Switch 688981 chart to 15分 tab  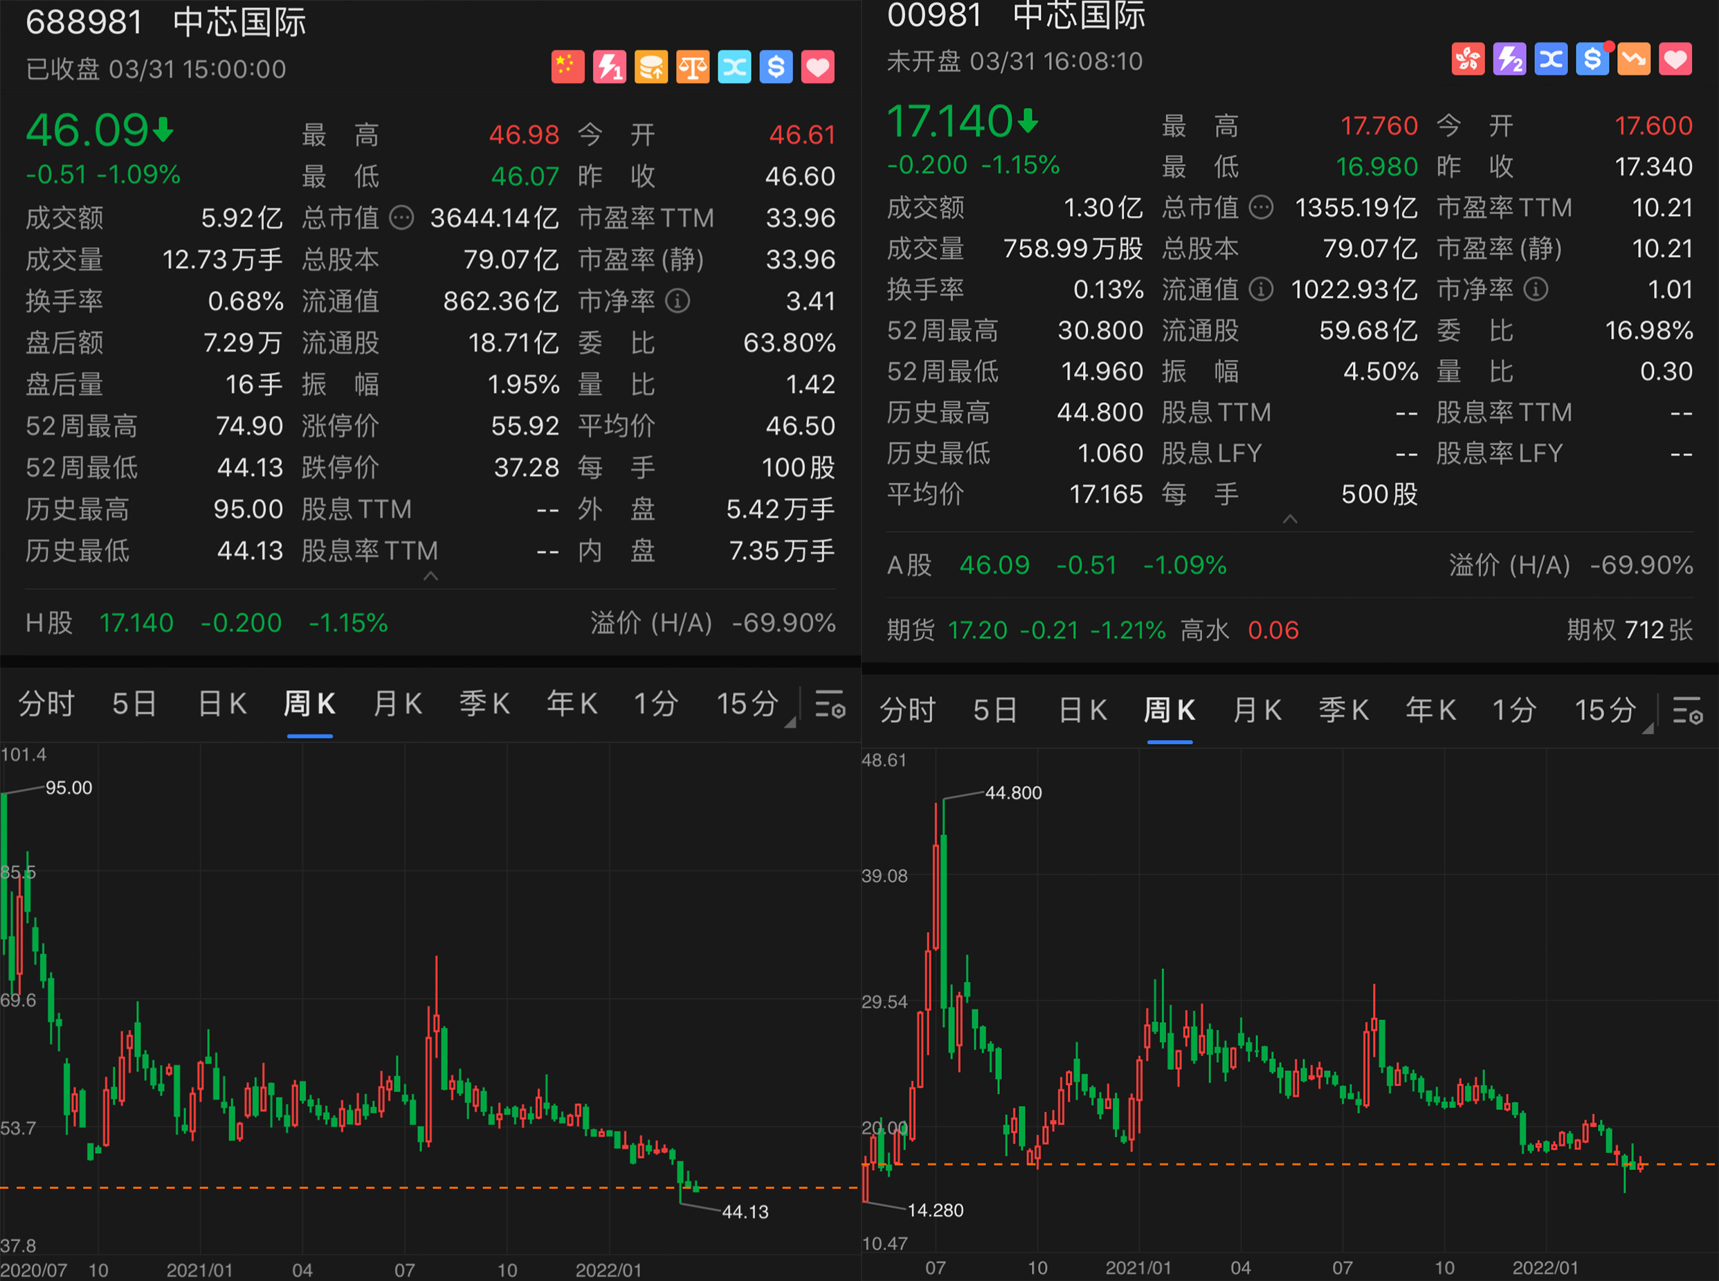tap(747, 704)
